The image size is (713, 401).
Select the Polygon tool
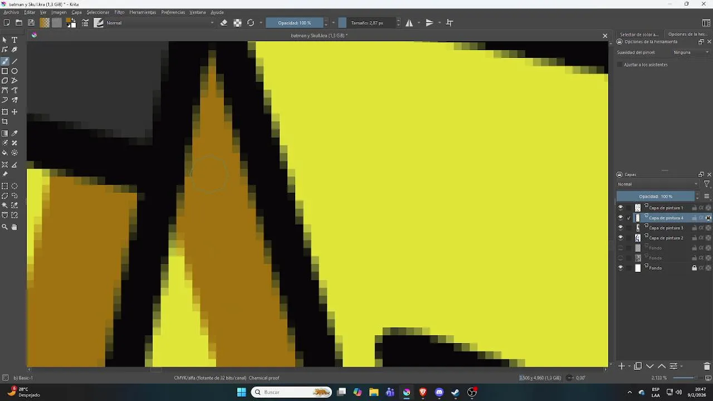click(5, 81)
